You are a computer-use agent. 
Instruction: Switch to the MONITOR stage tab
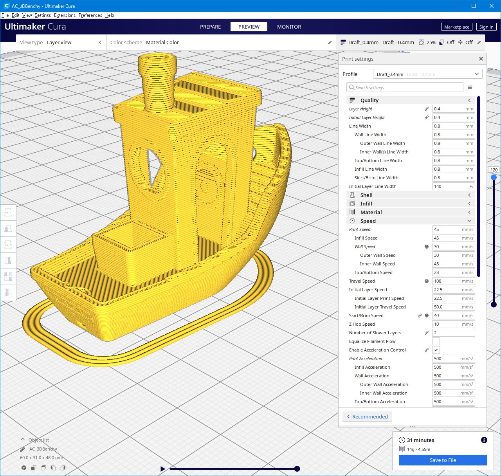(289, 27)
